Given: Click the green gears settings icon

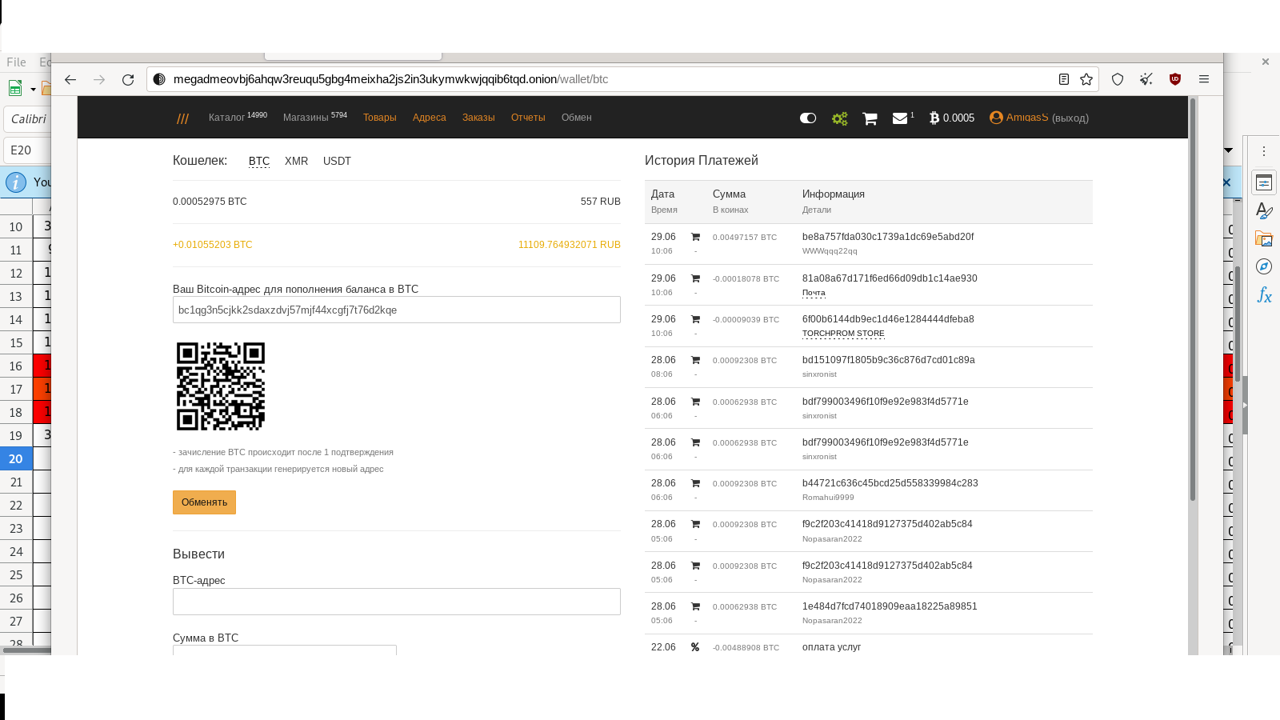Looking at the screenshot, I should tap(839, 118).
